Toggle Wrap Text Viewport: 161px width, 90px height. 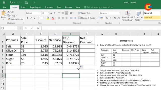[x=84, y=13]
